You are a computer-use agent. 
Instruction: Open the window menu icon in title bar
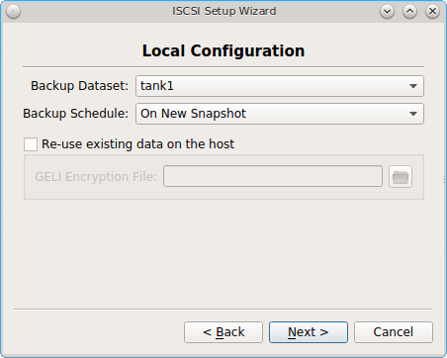click(14, 12)
